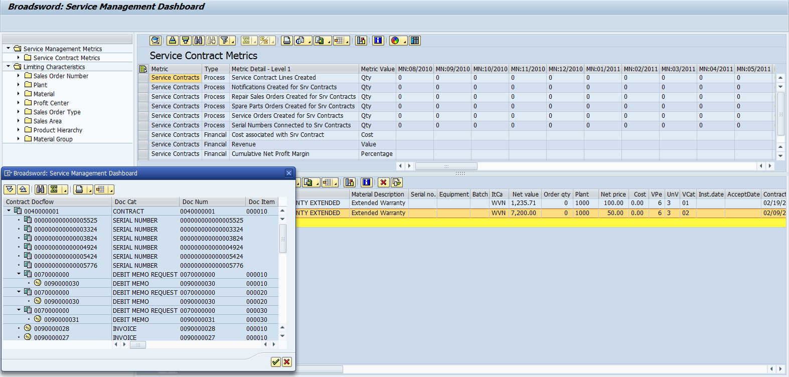Close the docflow dialog via title bar X
This screenshot has width=789, height=377.
288,173
